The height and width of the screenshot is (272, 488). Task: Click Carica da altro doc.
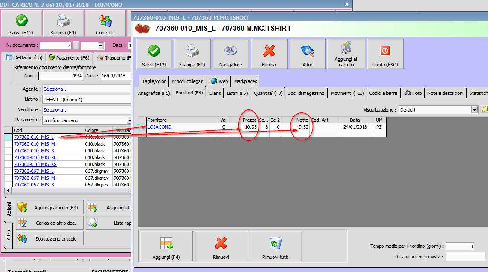point(50,223)
